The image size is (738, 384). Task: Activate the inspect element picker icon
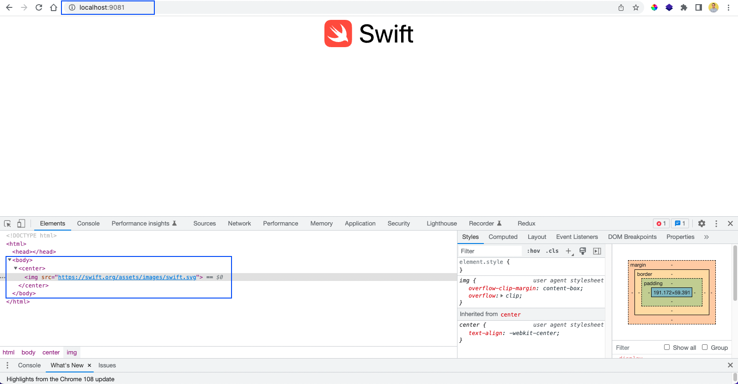7,224
